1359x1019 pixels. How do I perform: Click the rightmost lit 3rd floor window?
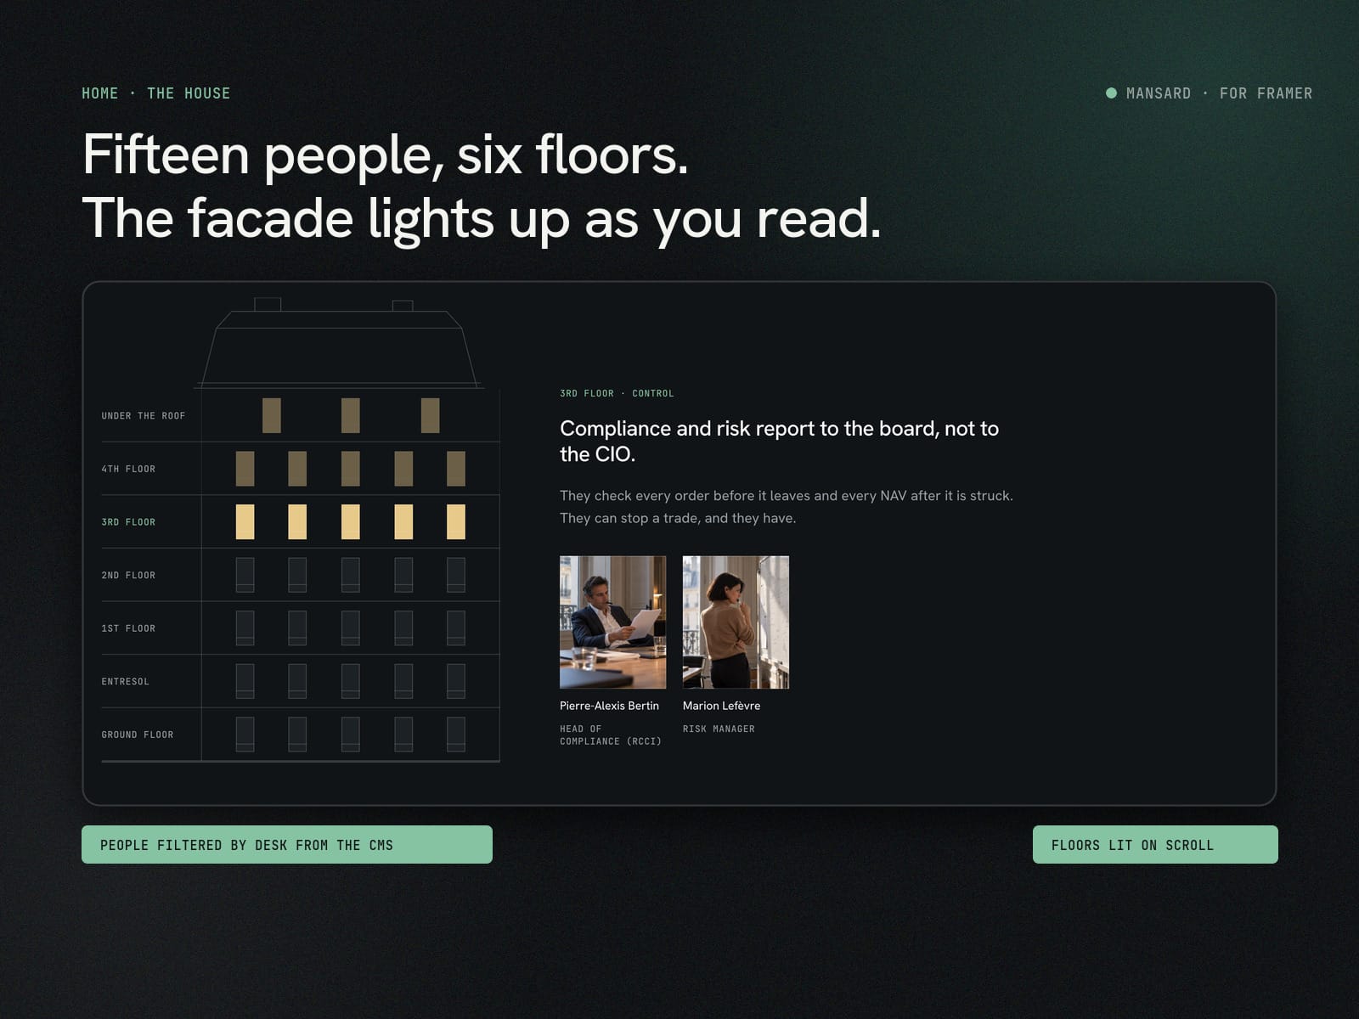click(x=455, y=521)
